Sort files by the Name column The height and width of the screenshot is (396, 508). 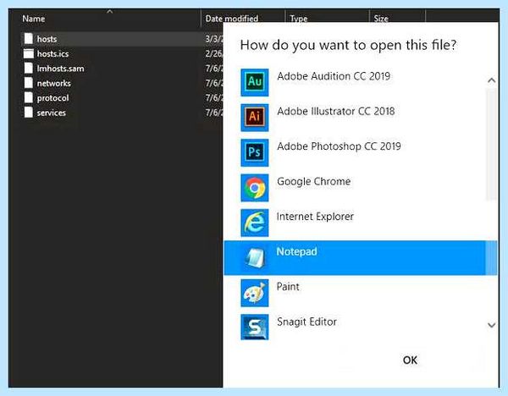pos(34,19)
